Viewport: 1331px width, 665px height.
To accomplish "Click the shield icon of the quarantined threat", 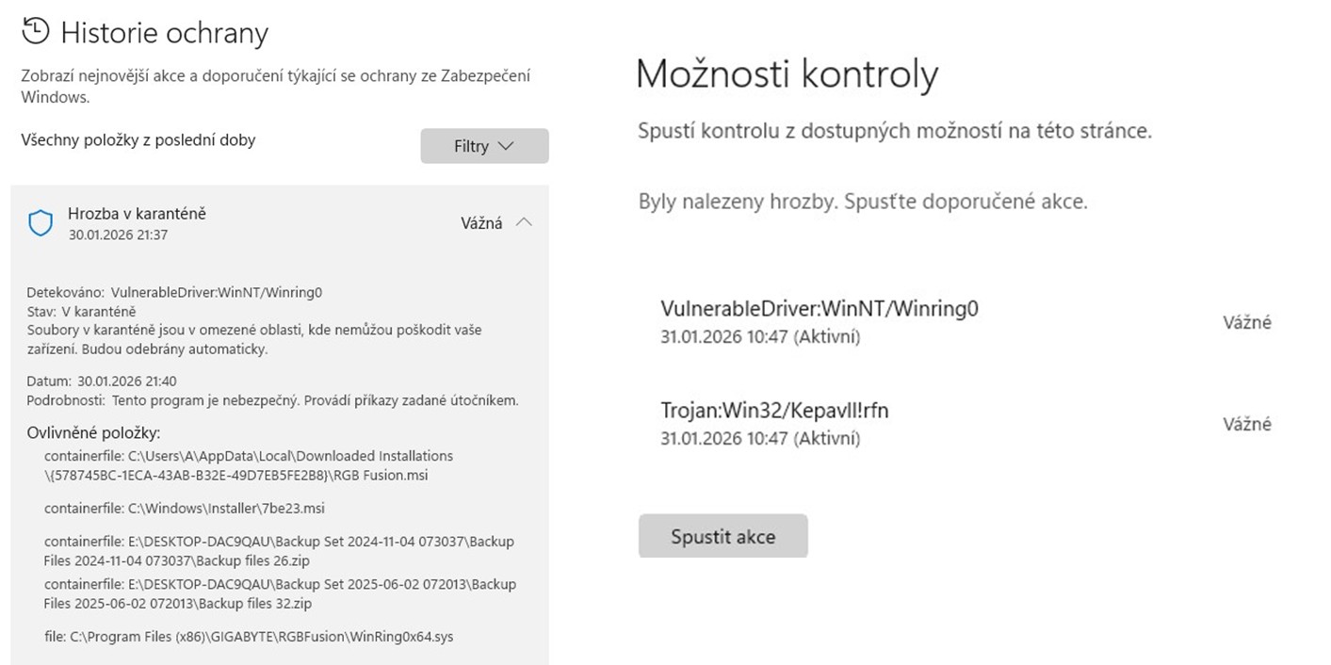I will pyautogui.click(x=41, y=223).
